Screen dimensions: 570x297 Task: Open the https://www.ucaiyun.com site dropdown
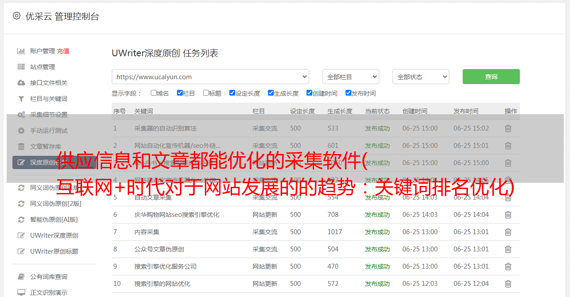(x=210, y=77)
